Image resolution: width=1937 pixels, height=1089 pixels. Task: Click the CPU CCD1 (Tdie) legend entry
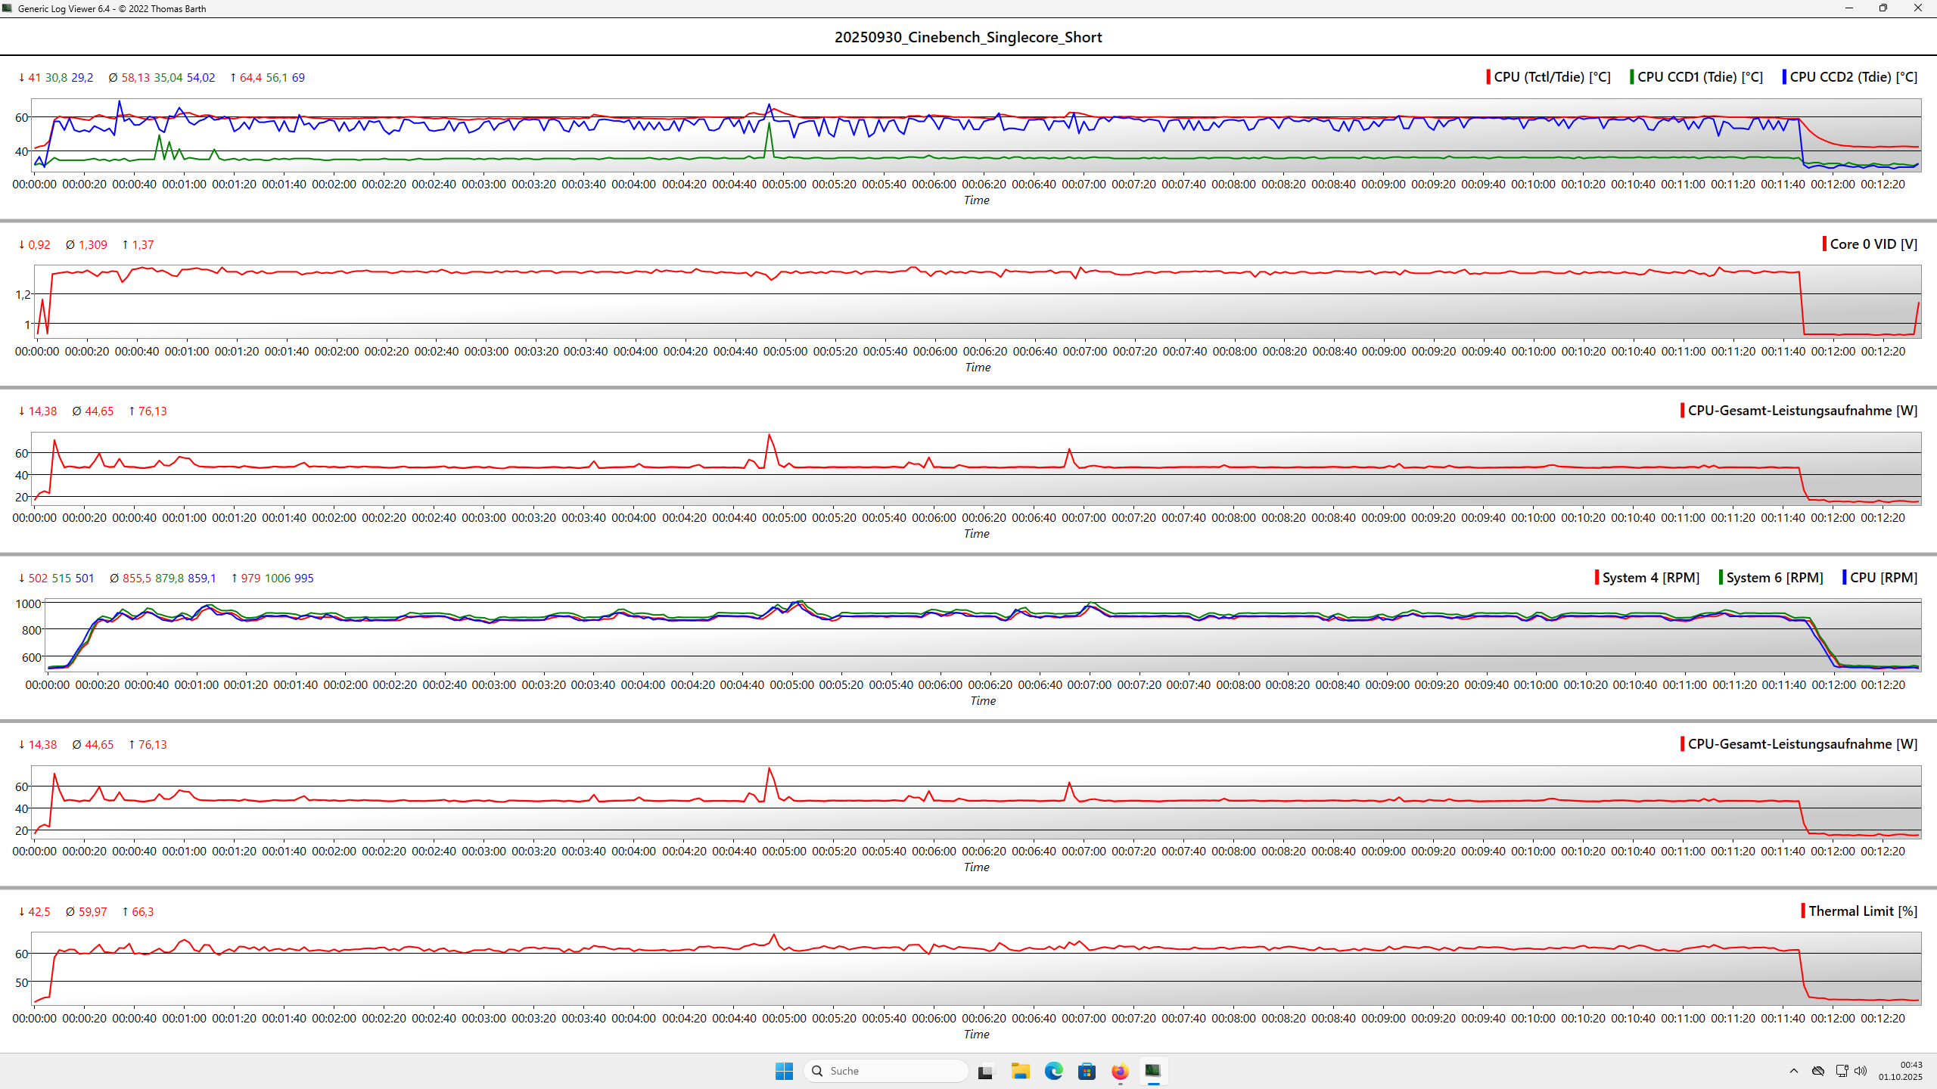pyautogui.click(x=1699, y=77)
